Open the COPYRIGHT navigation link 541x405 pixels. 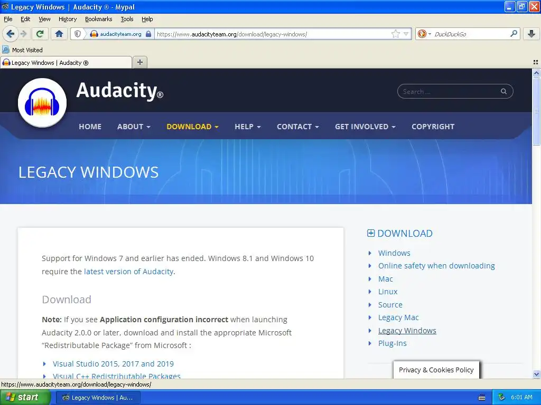click(x=433, y=127)
